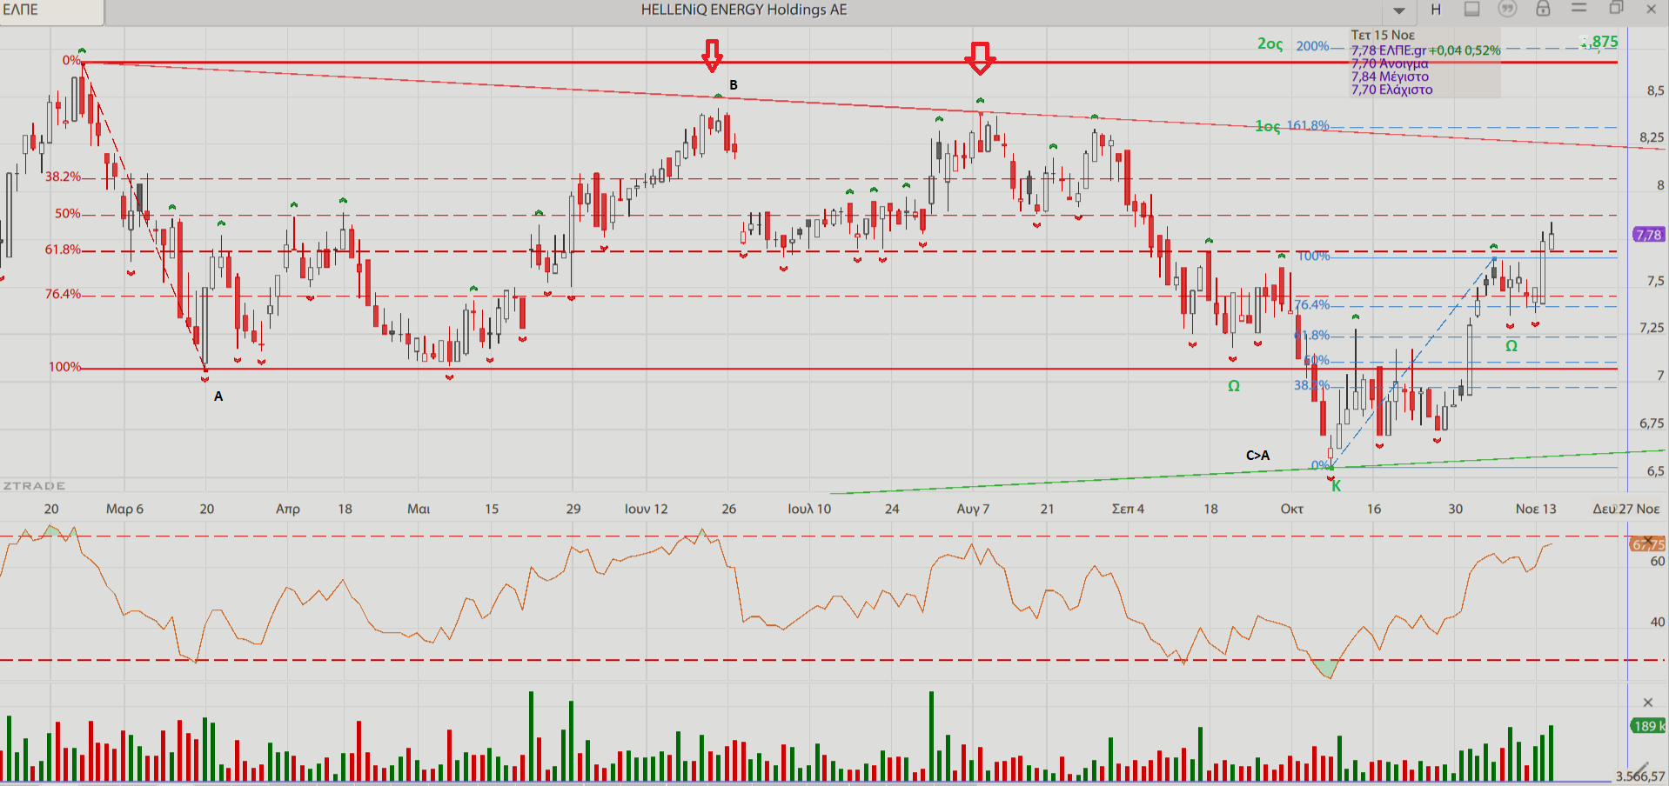Click the 'Δευ 27 Νοε' cursor date label

[x=1625, y=509]
